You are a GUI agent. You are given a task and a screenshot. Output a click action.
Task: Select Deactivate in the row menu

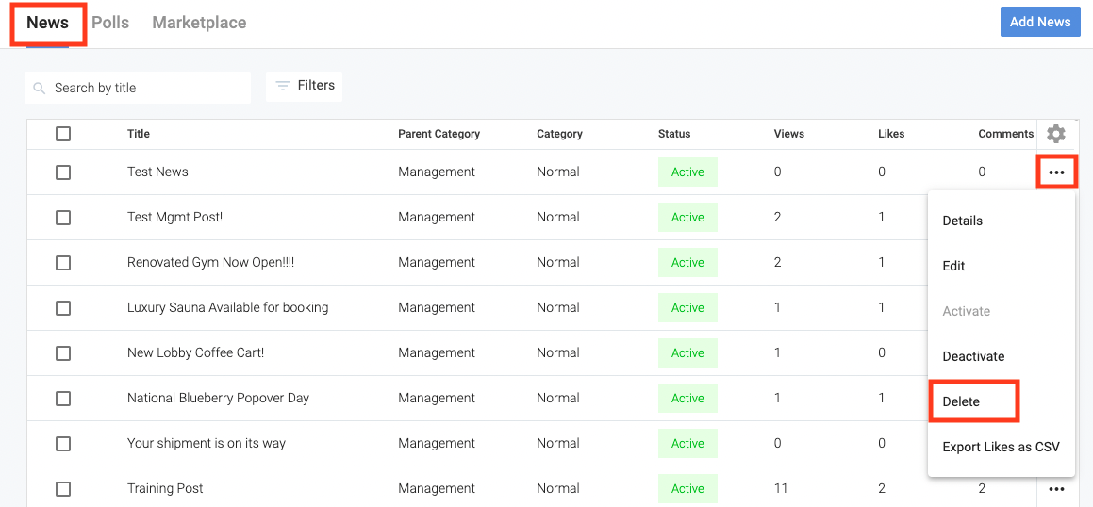click(x=973, y=356)
